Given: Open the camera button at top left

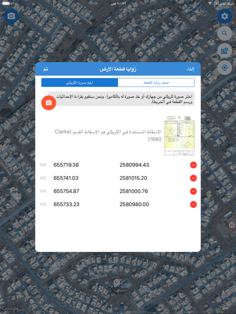Looking at the screenshot, I should point(11,16).
